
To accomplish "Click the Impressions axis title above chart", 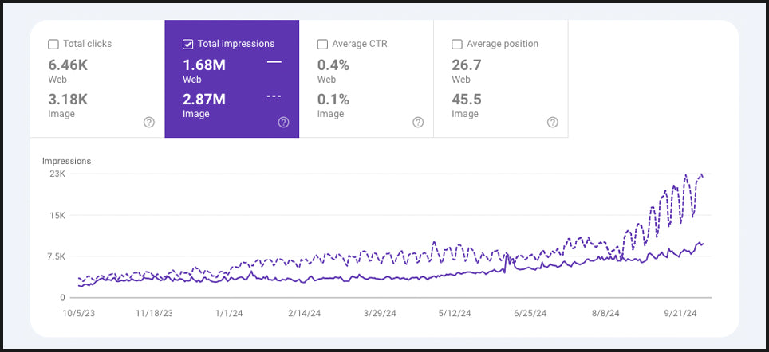I will [x=66, y=161].
